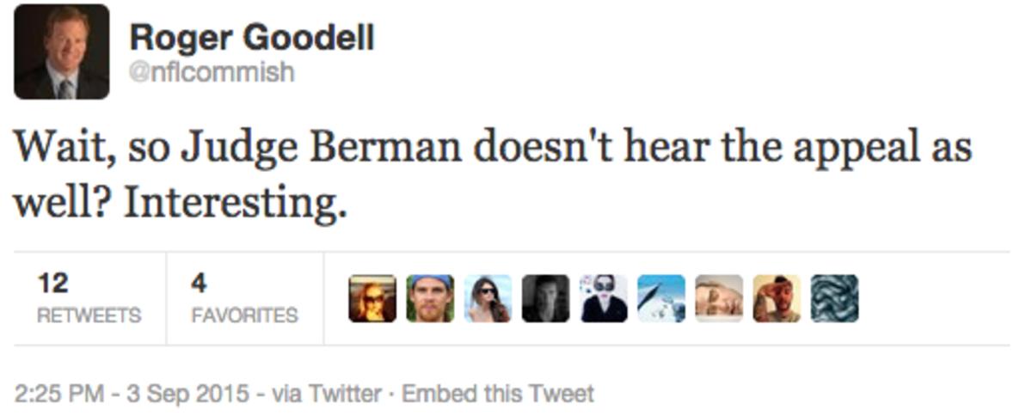The image size is (1032, 416).
Task: Click the word "Interesting." in the tweet
Action: (x=236, y=205)
